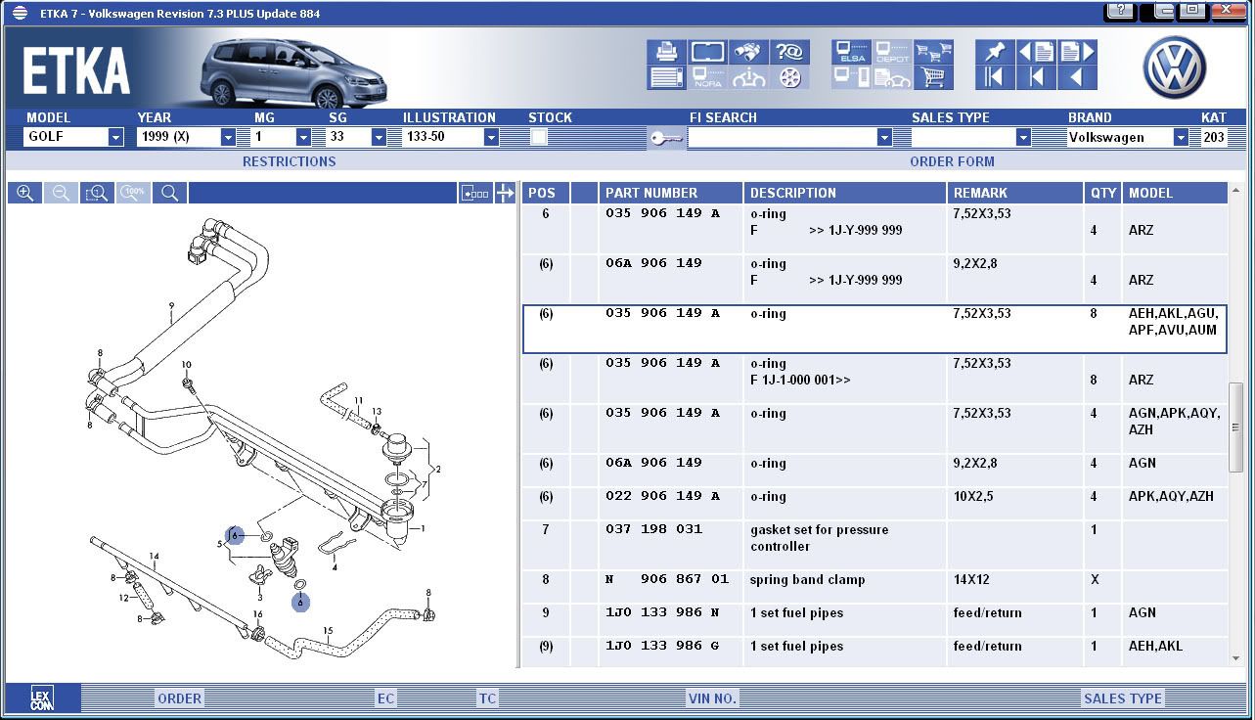Open the BRAND dropdown showing Volkswagen
This screenshot has width=1255, height=720.
(1181, 138)
